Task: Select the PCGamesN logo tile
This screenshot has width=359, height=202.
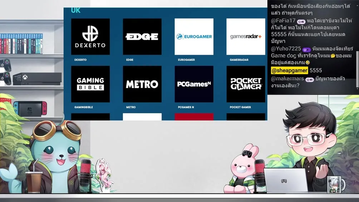Action: point(194,84)
